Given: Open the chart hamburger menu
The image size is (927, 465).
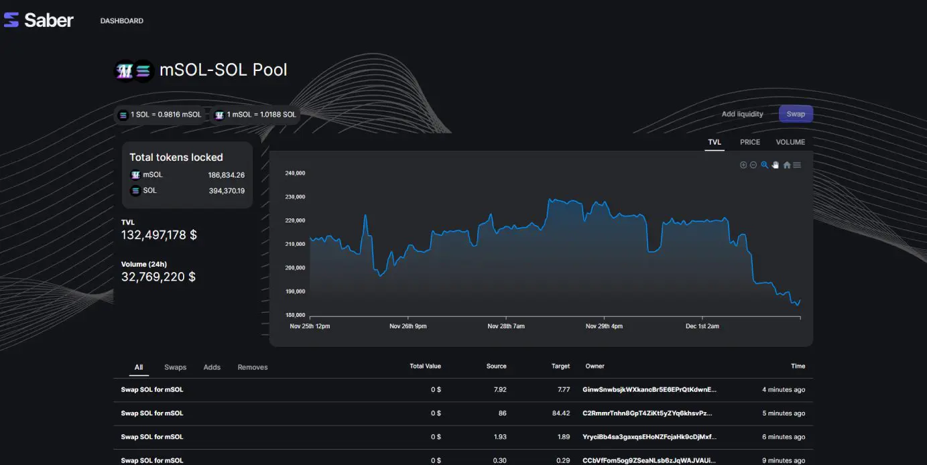Looking at the screenshot, I should pos(797,165).
